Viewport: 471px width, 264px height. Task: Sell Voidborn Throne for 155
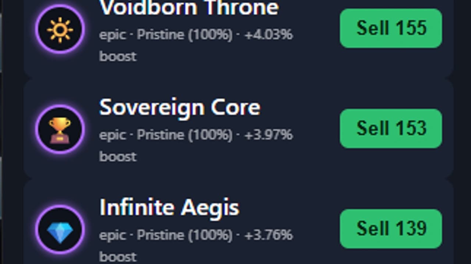(391, 28)
